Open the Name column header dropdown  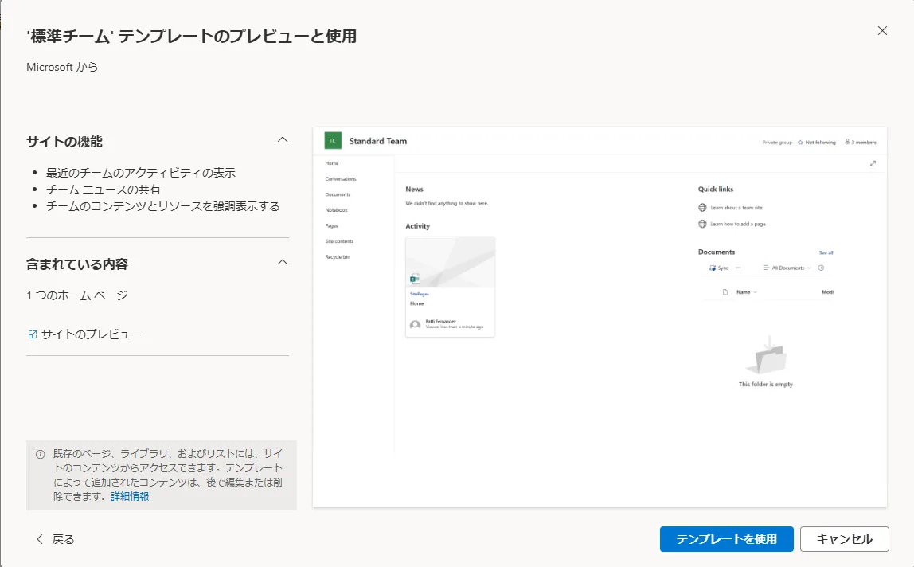pyautogui.click(x=747, y=292)
